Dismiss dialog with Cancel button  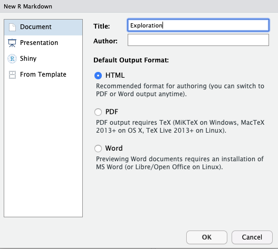coord(252,237)
